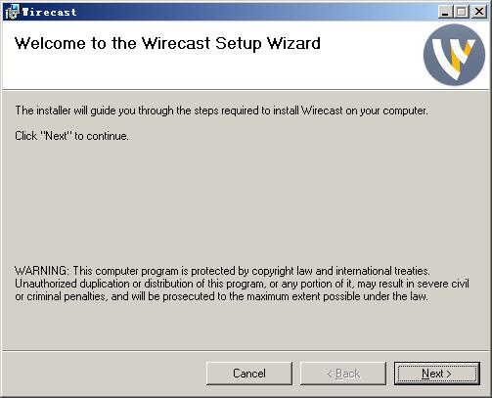
Task: Click the round Wirecast logo in header
Action: coord(454,55)
